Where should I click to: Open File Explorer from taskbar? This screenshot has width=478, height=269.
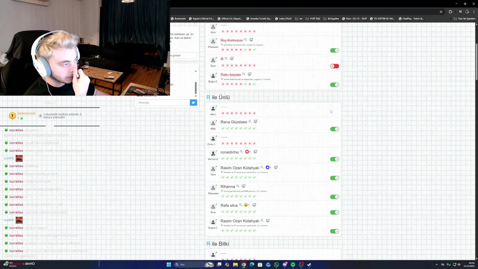coord(235,265)
